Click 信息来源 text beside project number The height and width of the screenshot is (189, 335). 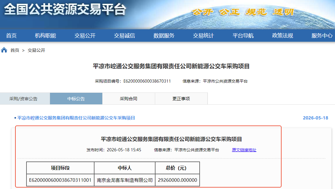point(215,81)
